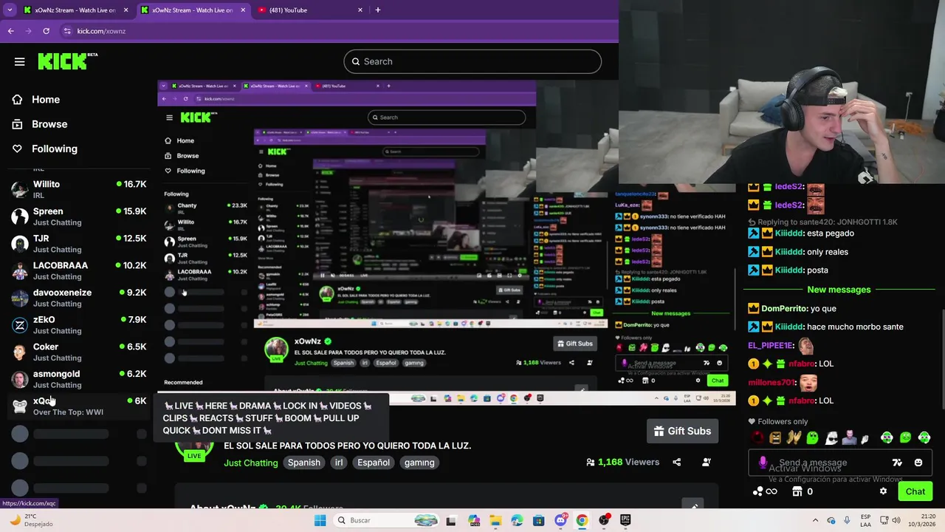
Task: Select the irl tag
Action: (339, 463)
